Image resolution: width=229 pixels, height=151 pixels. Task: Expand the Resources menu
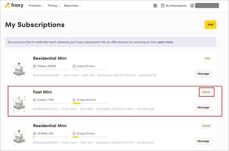[73, 6]
